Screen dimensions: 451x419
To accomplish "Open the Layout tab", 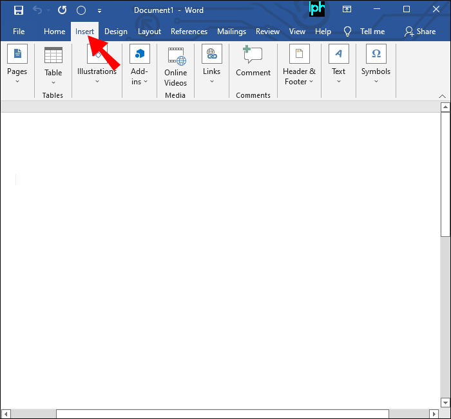I will tap(149, 32).
